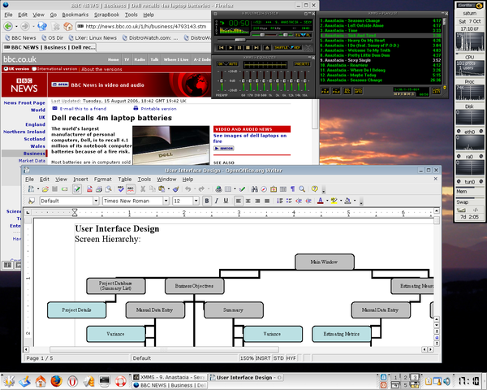Run Spellcheck from Writer toolbar
Screen dimensions: 487x390
(121, 188)
